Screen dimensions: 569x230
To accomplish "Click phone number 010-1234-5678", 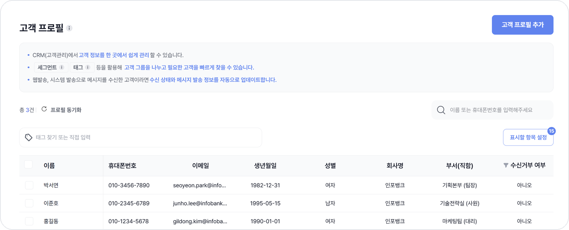I will coord(128,221).
